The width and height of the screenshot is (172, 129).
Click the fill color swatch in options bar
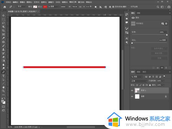pyautogui.click(x=35, y=7)
